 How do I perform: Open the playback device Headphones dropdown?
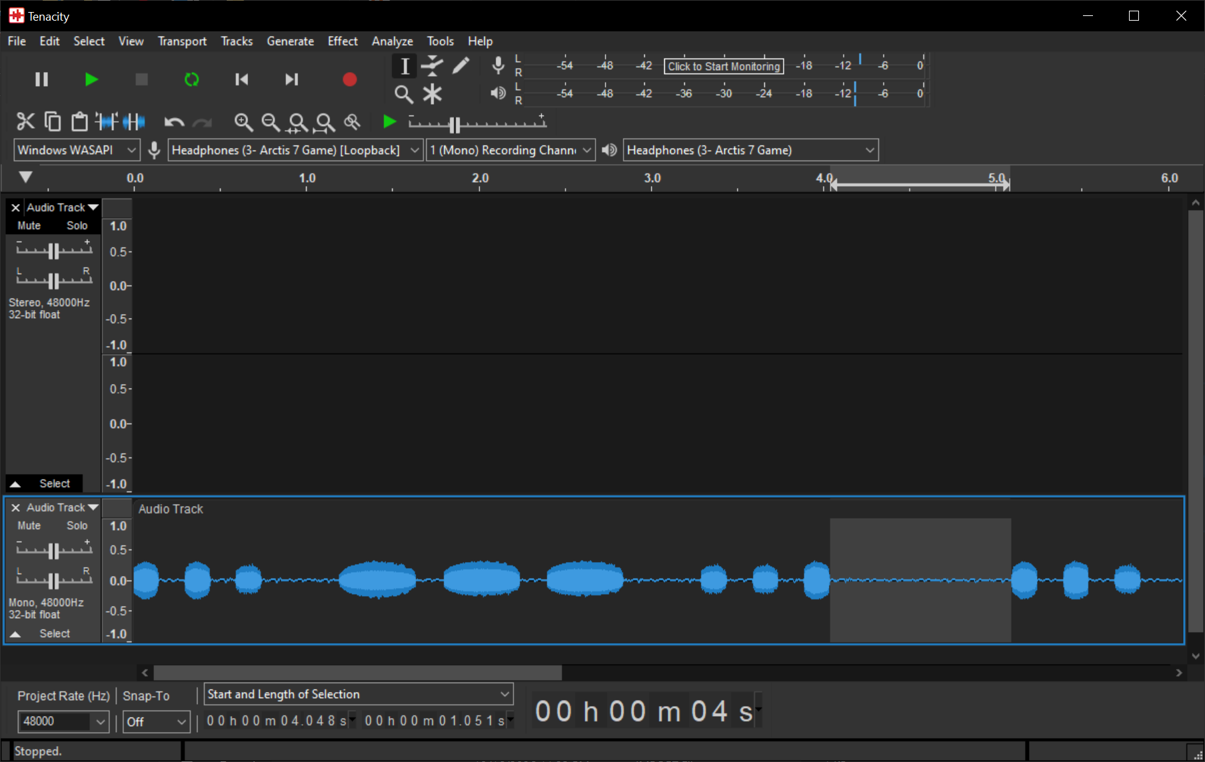[x=751, y=150]
